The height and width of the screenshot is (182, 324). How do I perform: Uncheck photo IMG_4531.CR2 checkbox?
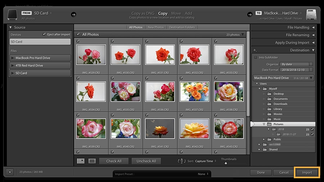tap(147, 41)
